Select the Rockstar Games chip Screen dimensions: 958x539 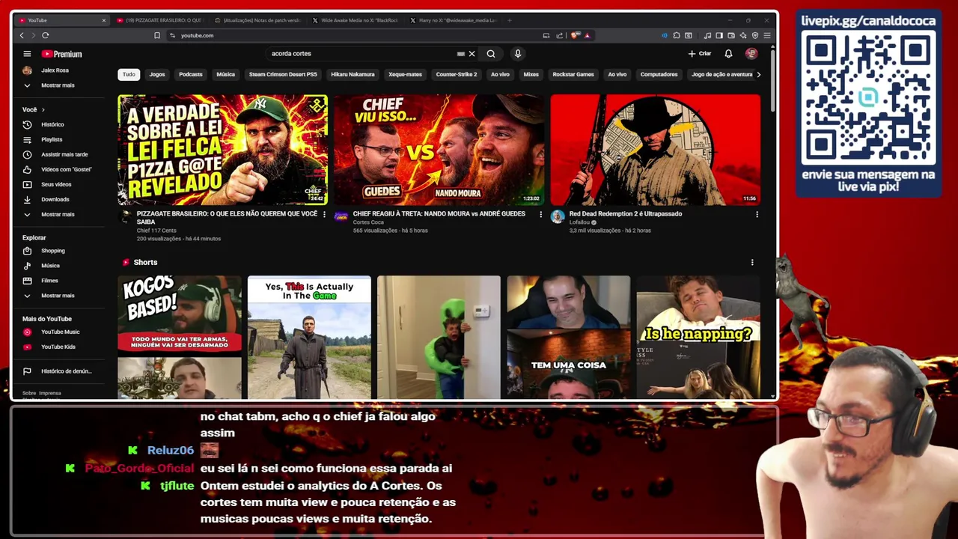[x=573, y=74]
